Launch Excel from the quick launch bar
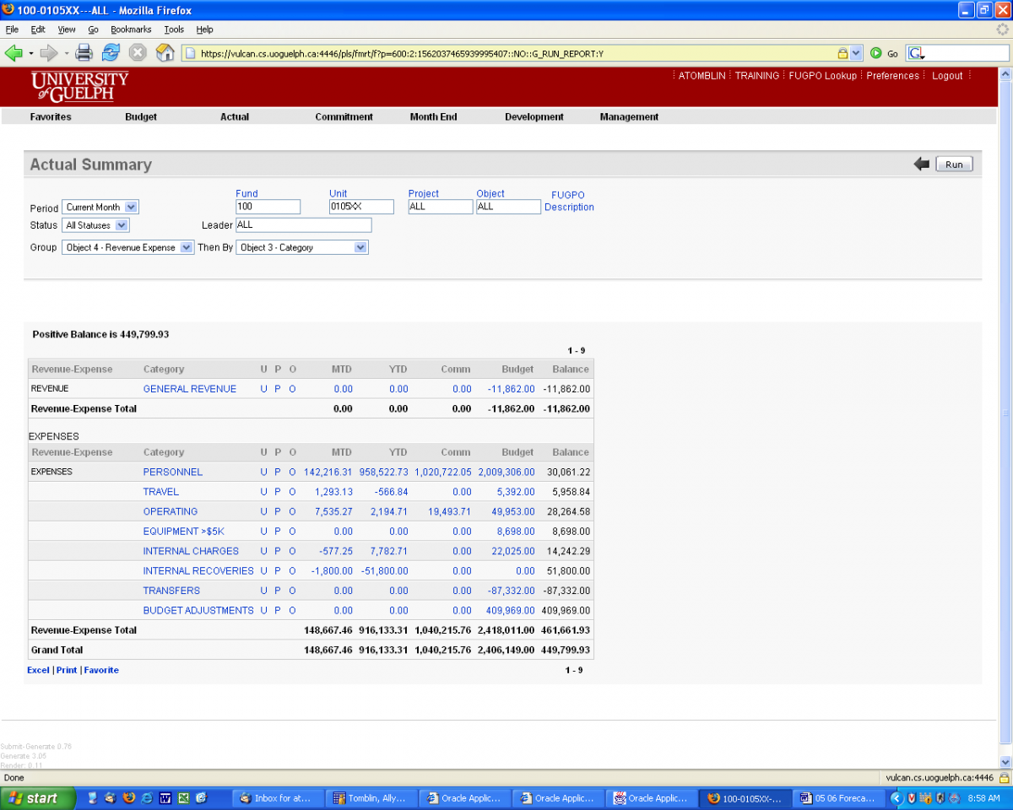Image resolution: width=1013 pixels, height=810 pixels. point(183,797)
